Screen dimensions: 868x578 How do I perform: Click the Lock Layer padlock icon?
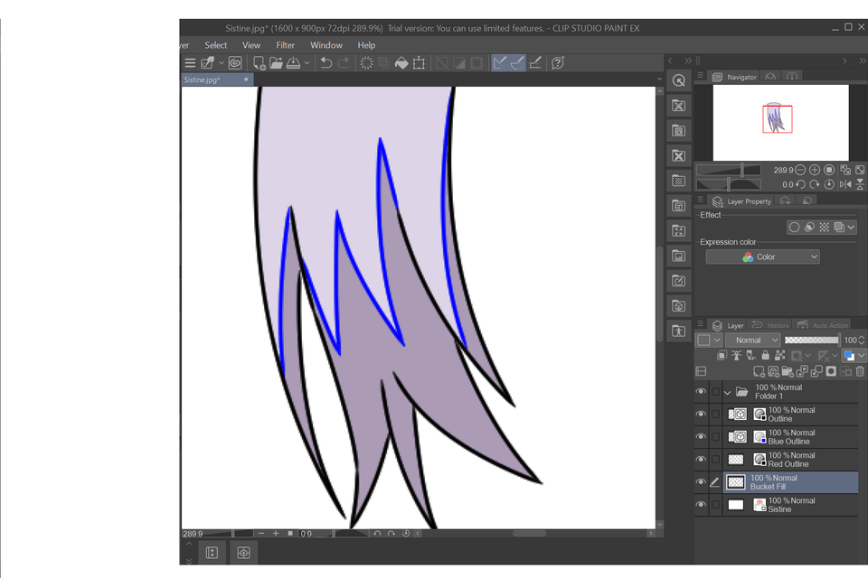[766, 355]
